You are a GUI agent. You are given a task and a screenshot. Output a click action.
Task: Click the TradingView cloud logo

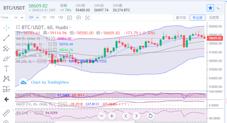coord(23,83)
